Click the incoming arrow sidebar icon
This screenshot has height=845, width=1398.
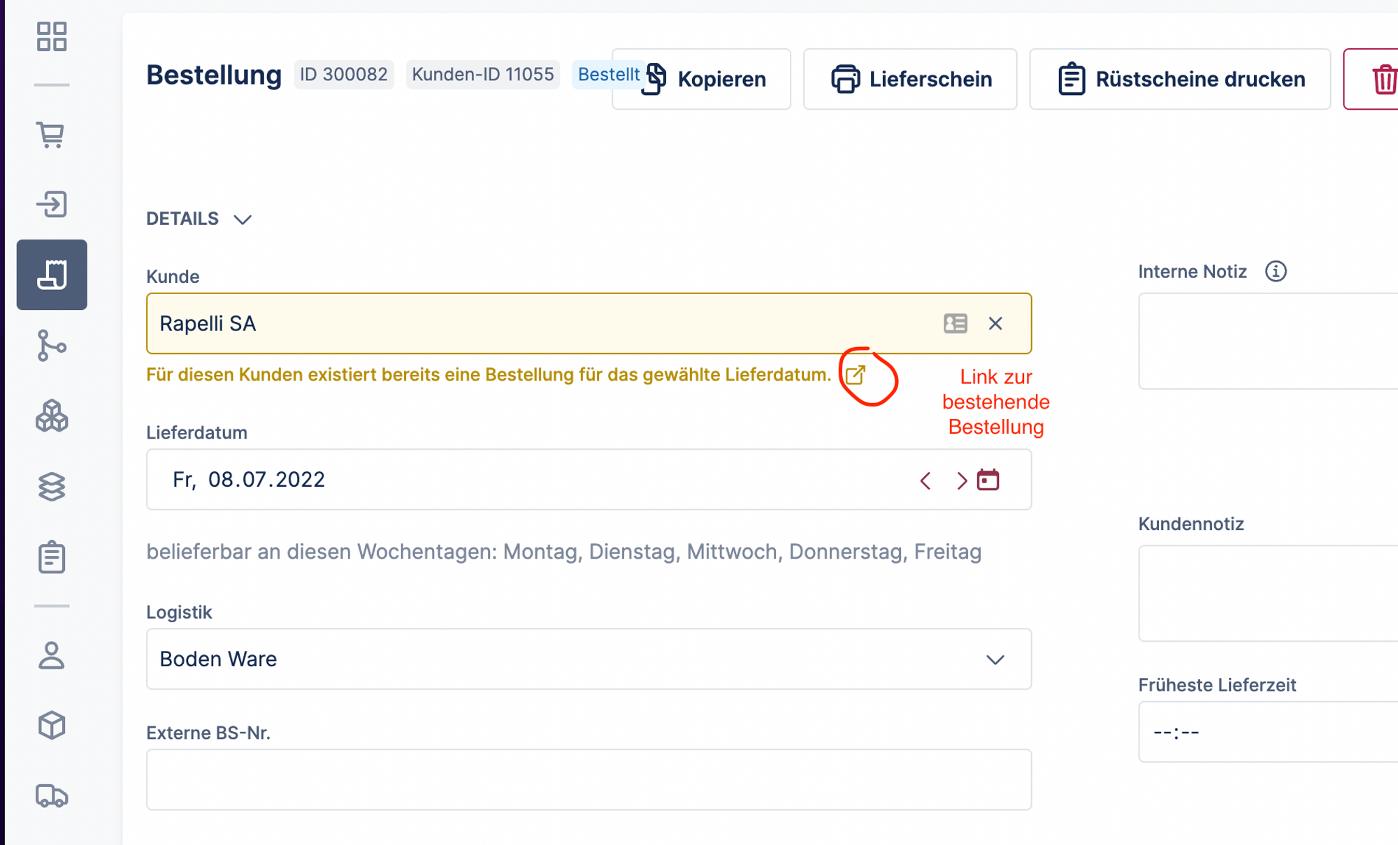pyautogui.click(x=52, y=205)
